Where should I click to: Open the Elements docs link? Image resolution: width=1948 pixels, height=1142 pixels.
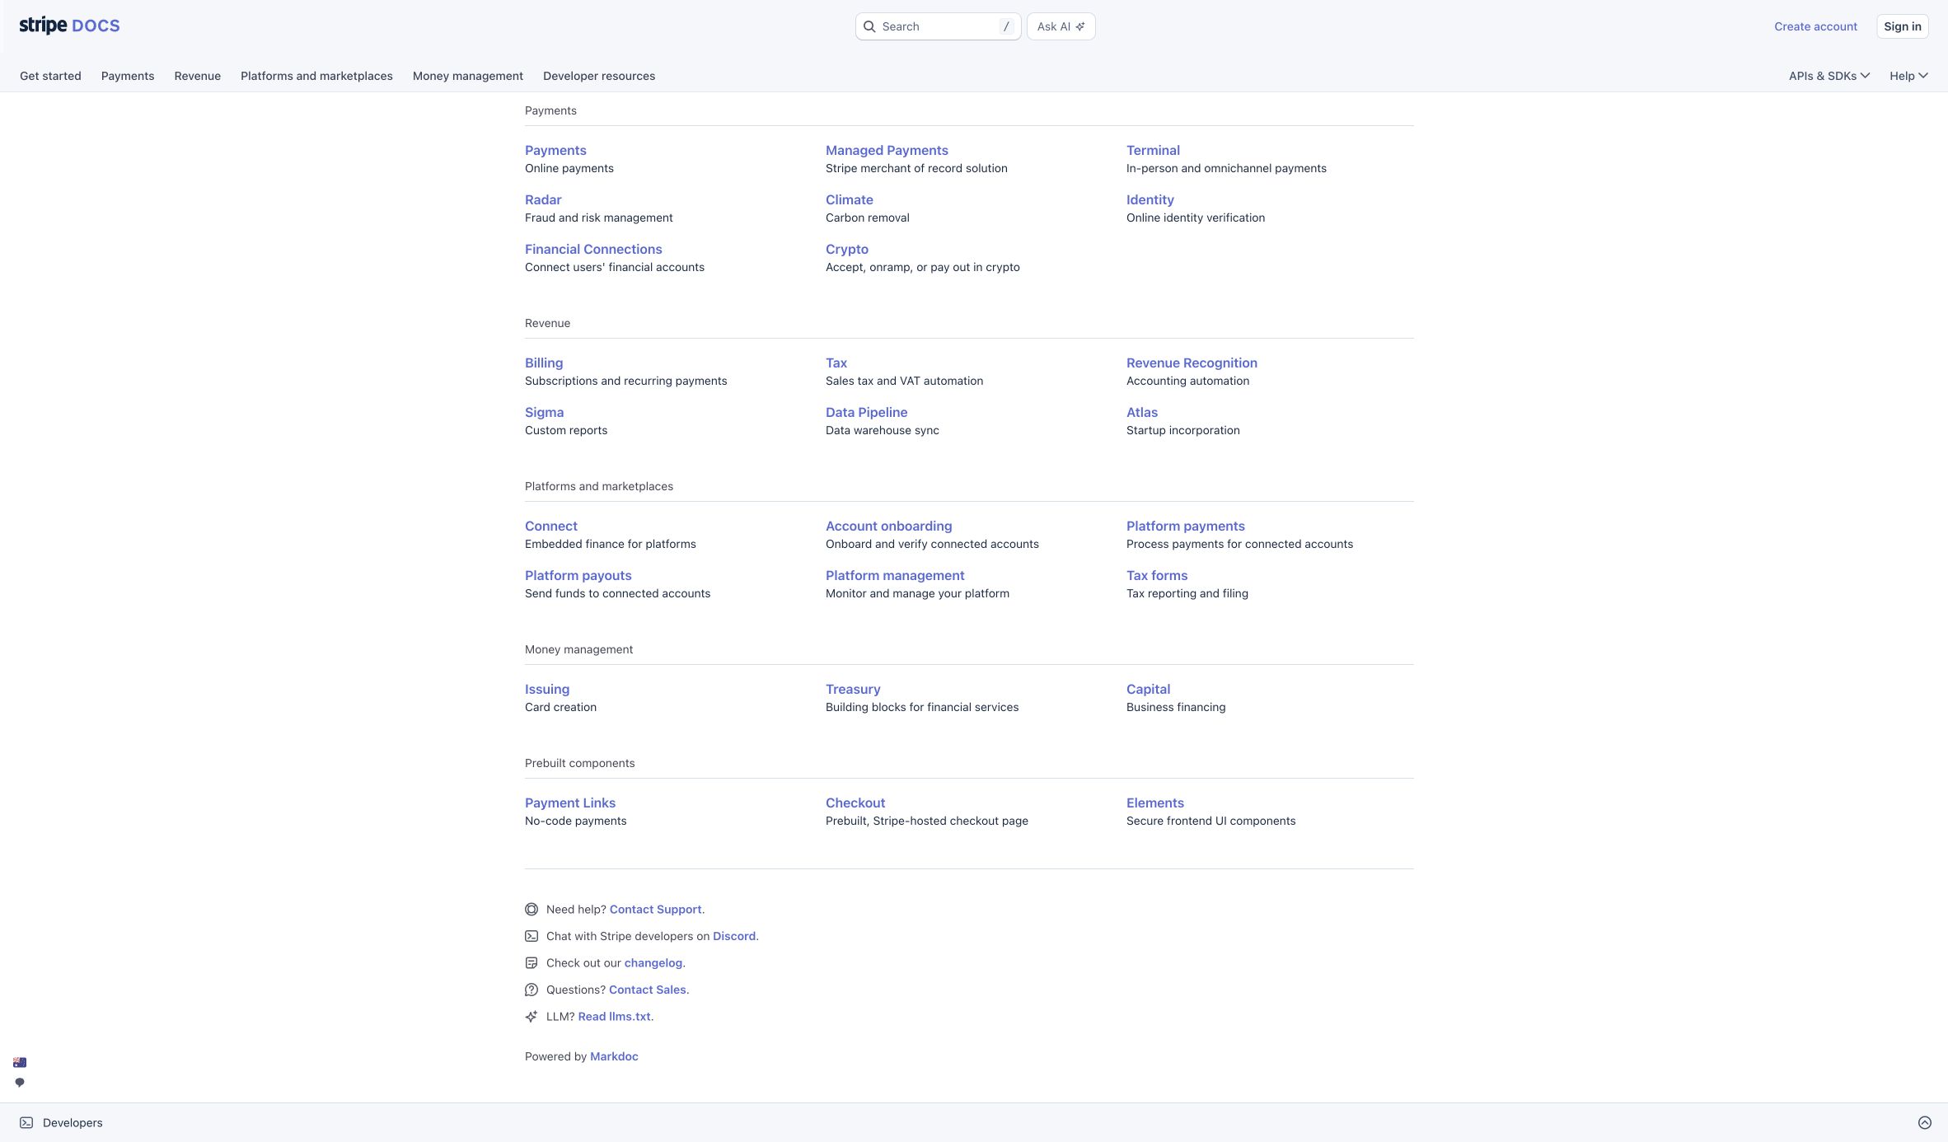[1154, 803]
